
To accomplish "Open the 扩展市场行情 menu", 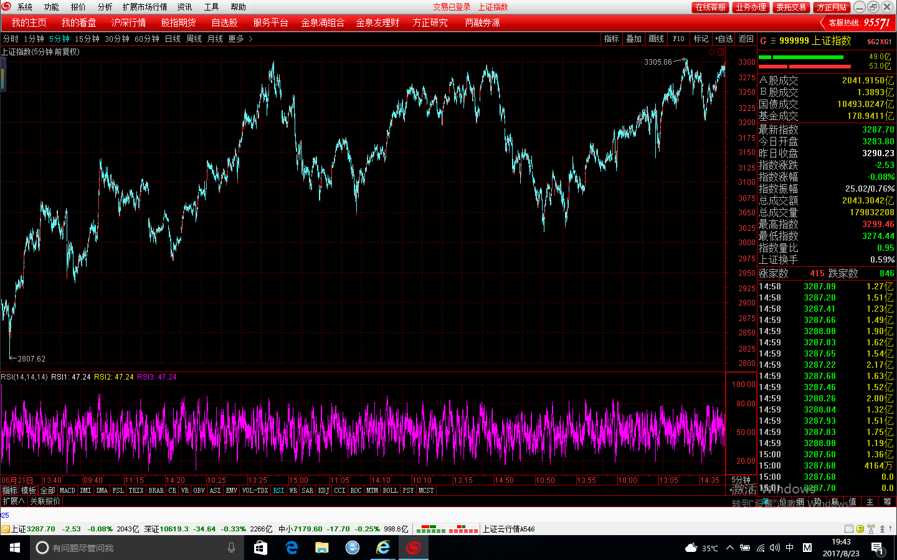I will click(145, 7).
